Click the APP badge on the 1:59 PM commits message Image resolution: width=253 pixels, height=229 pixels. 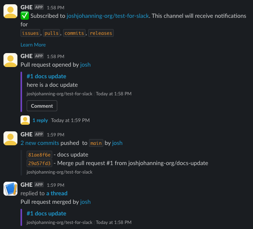[39, 134]
